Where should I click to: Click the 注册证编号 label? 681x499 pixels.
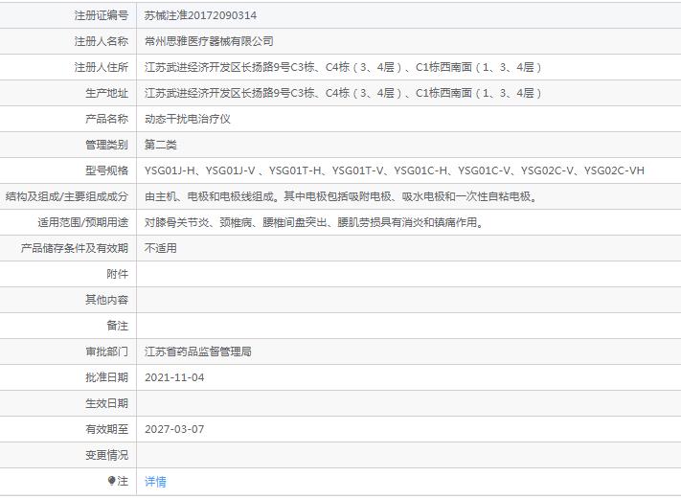[102, 15]
